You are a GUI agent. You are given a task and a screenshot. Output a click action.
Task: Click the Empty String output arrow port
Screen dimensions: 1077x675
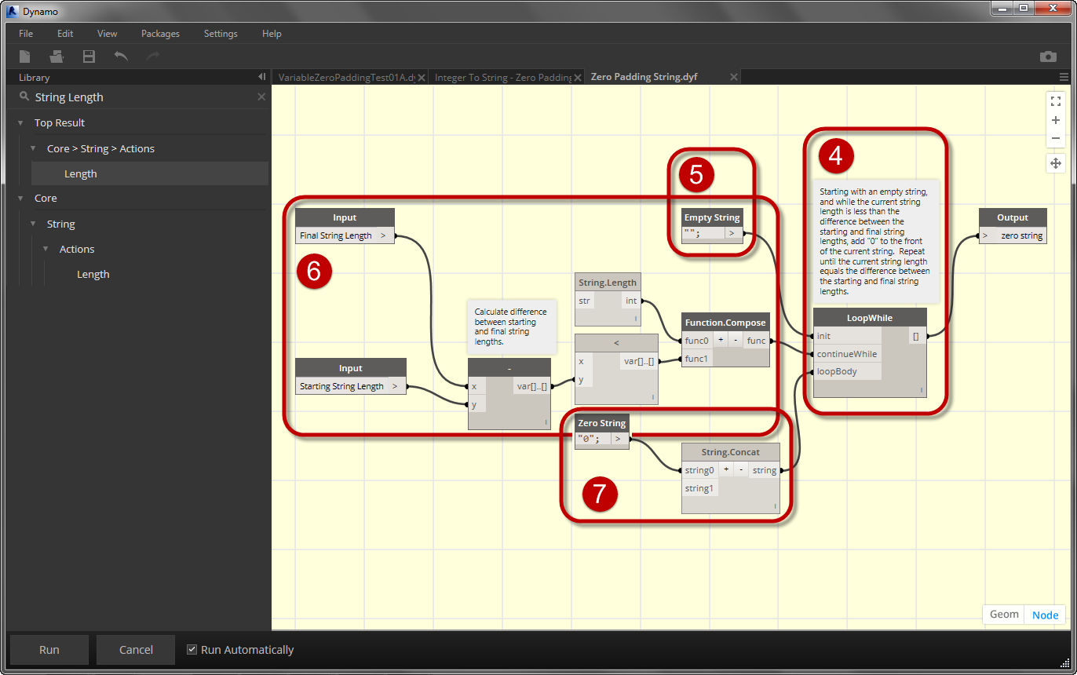[732, 233]
